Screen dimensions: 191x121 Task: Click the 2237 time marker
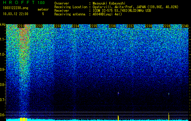coord(130,26)
